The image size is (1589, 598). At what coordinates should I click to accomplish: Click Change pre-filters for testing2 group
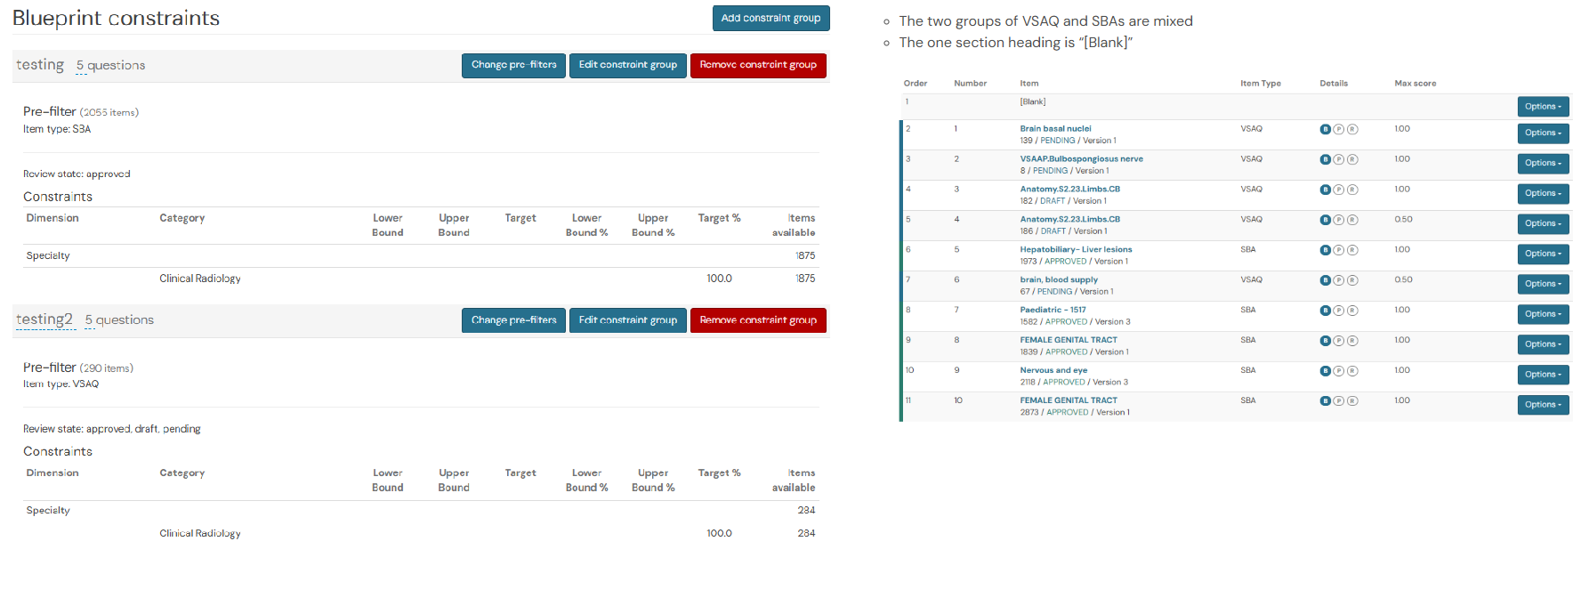tap(513, 320)
